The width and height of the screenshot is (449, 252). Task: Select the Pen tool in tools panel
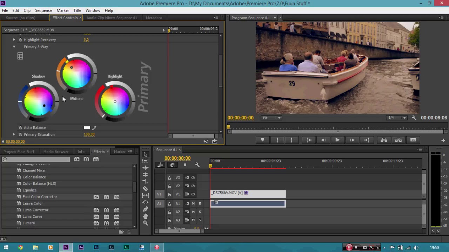click(x=146, y=209)
